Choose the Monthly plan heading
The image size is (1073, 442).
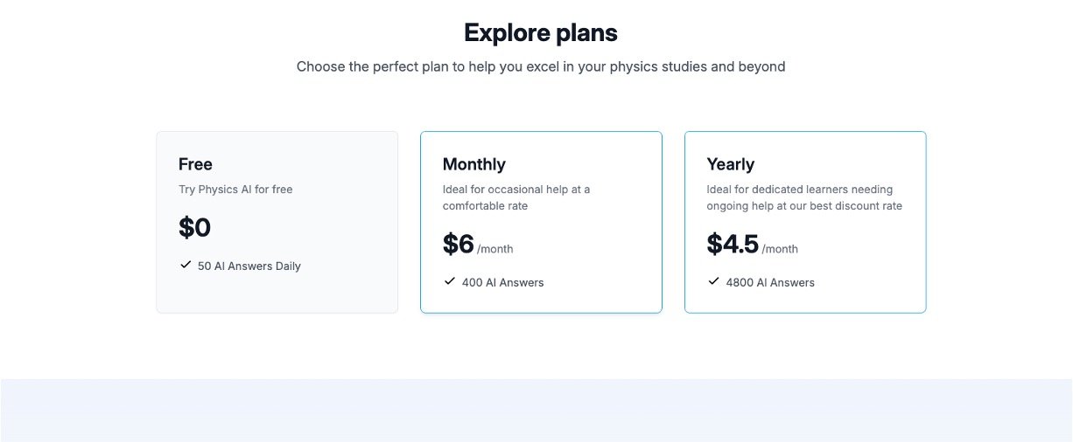click(x=473, y=164)
